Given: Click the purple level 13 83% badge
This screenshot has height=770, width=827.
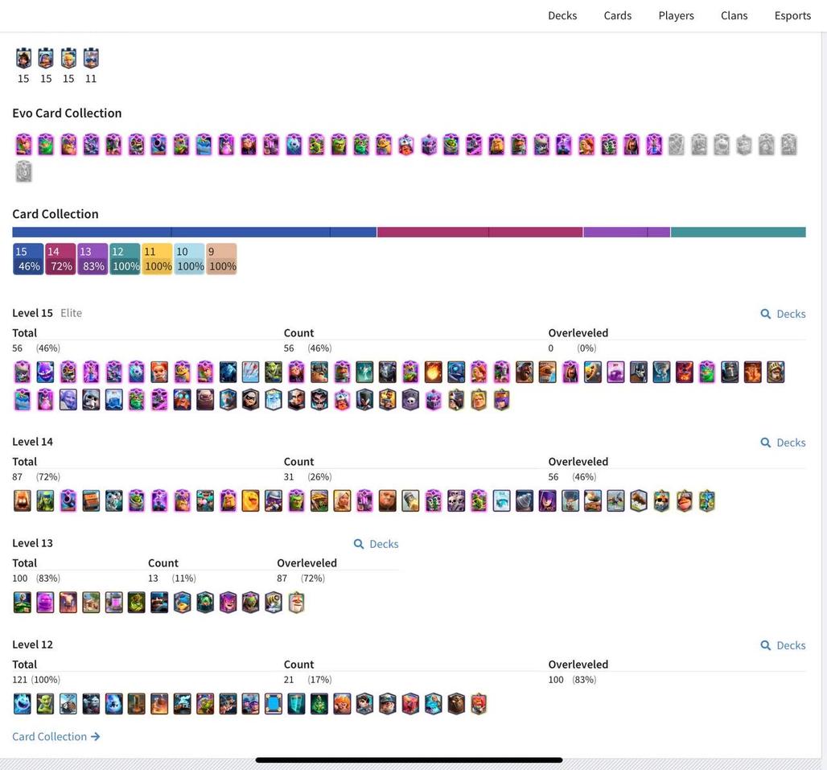Looking at the screenshot, I should [x=93, y=259].
